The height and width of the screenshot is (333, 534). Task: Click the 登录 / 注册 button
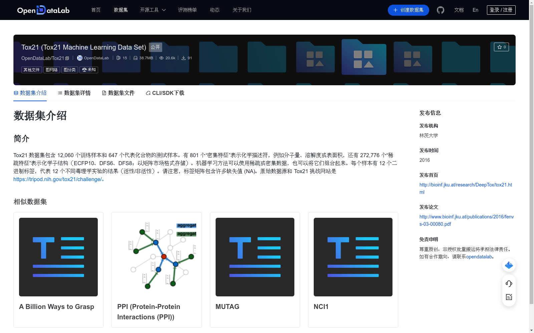[x=501, y=10]
